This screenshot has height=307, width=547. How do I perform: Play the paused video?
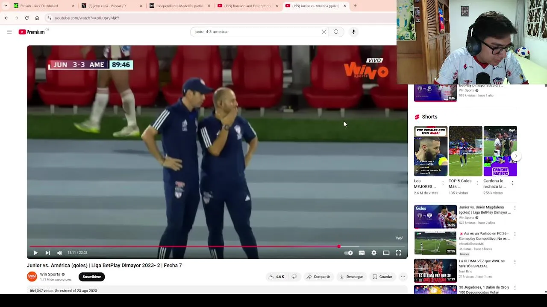[x=35, y=253]
